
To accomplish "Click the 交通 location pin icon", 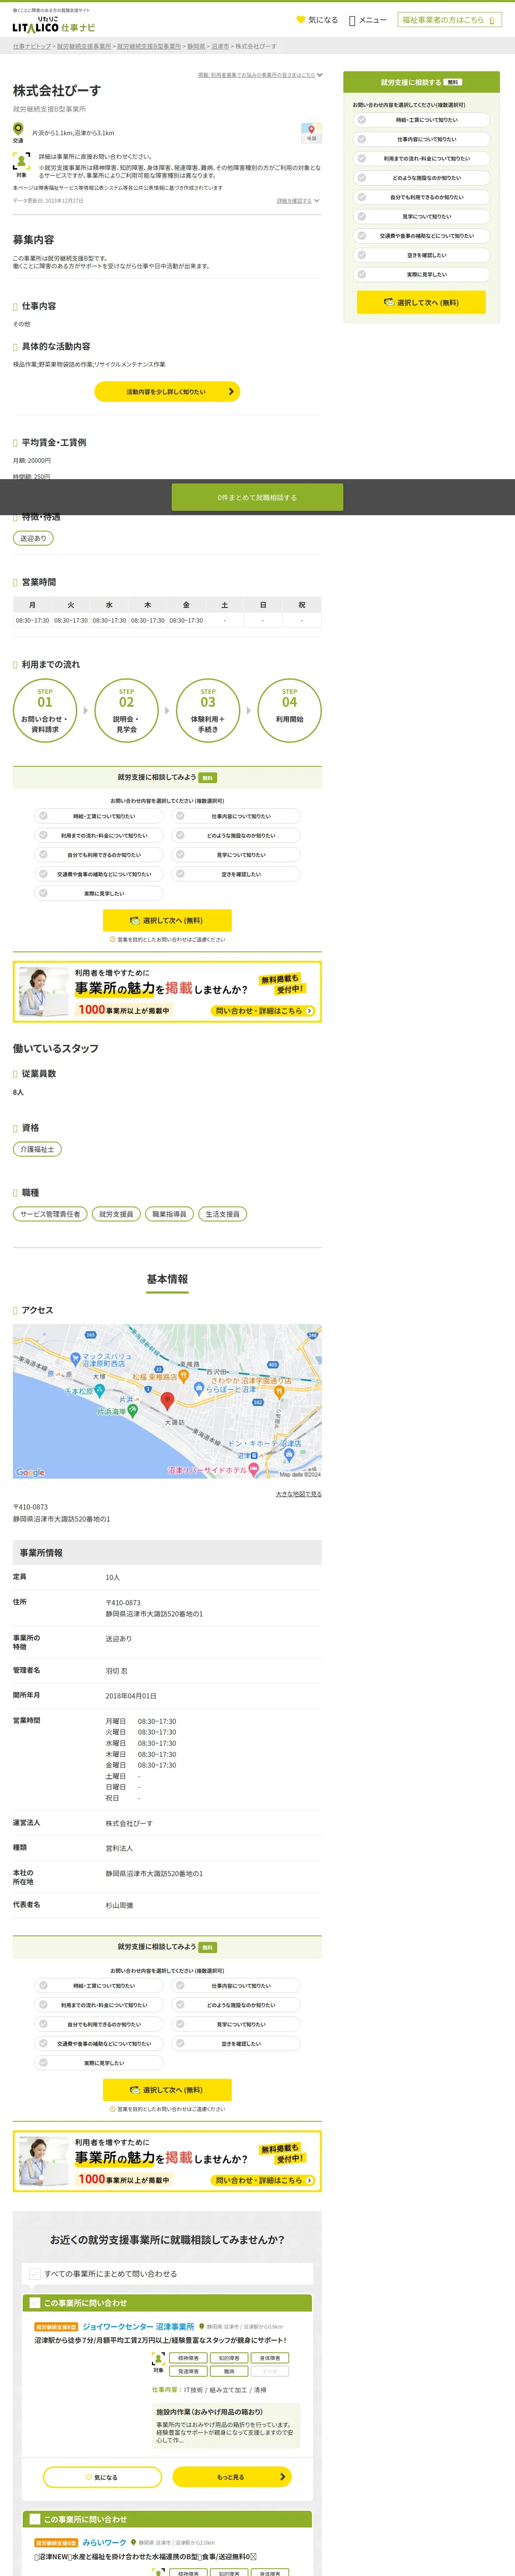I will click(x=18, y=129).
